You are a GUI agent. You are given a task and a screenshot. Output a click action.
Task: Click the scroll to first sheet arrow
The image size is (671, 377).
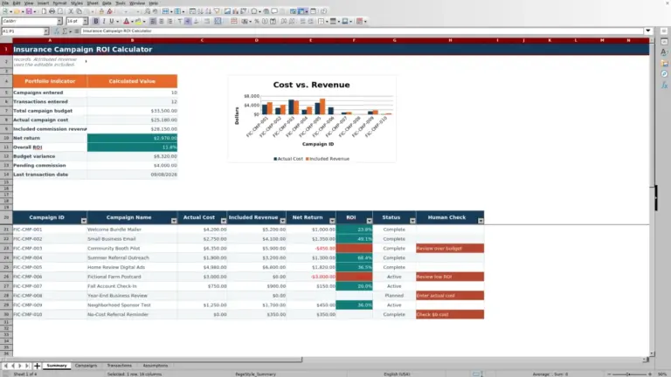[5, 366]
